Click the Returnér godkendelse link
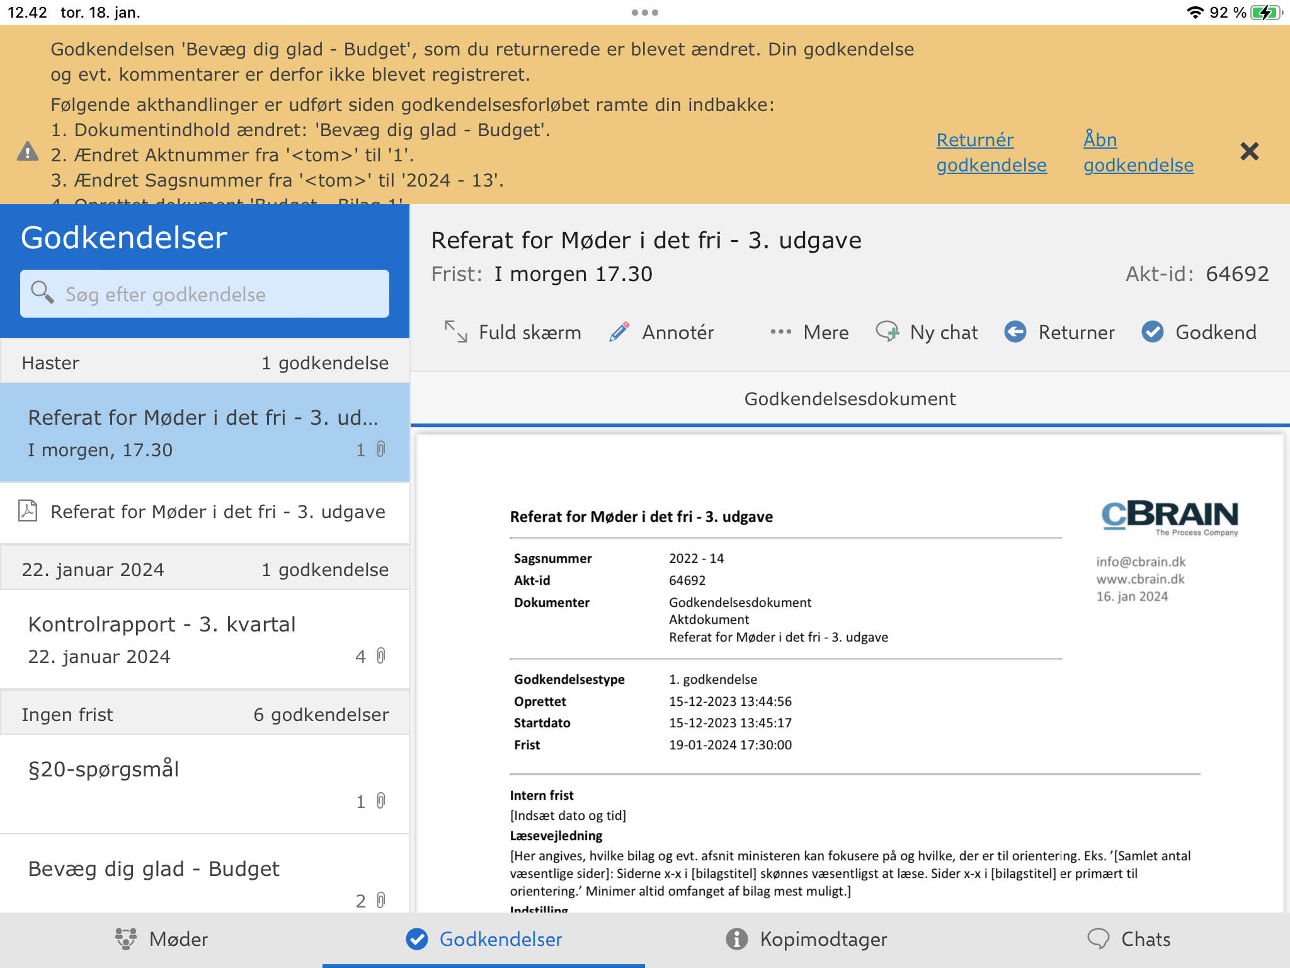 (991, 152)
